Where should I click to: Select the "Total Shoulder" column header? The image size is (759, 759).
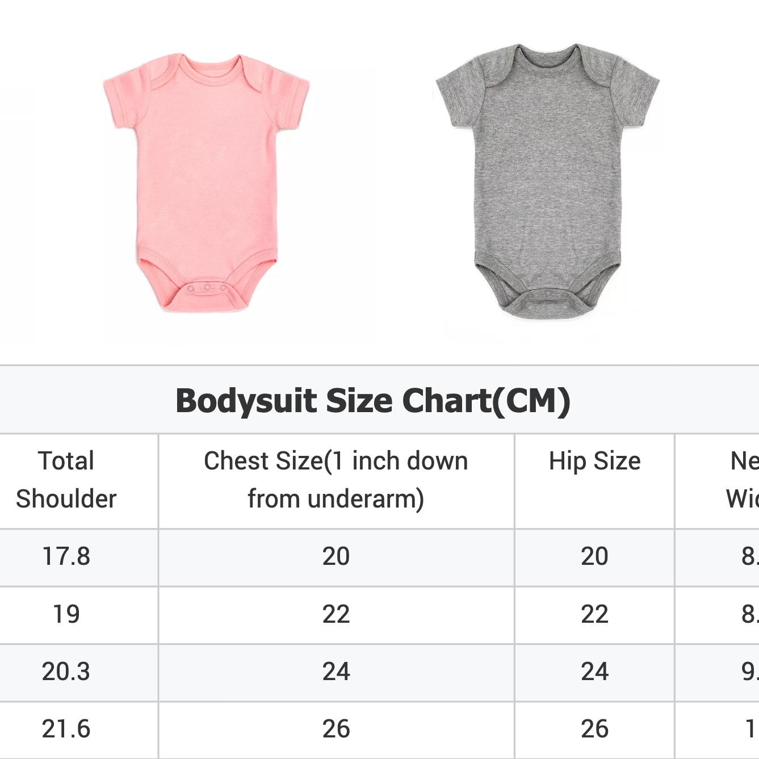[x=66, y=480]
